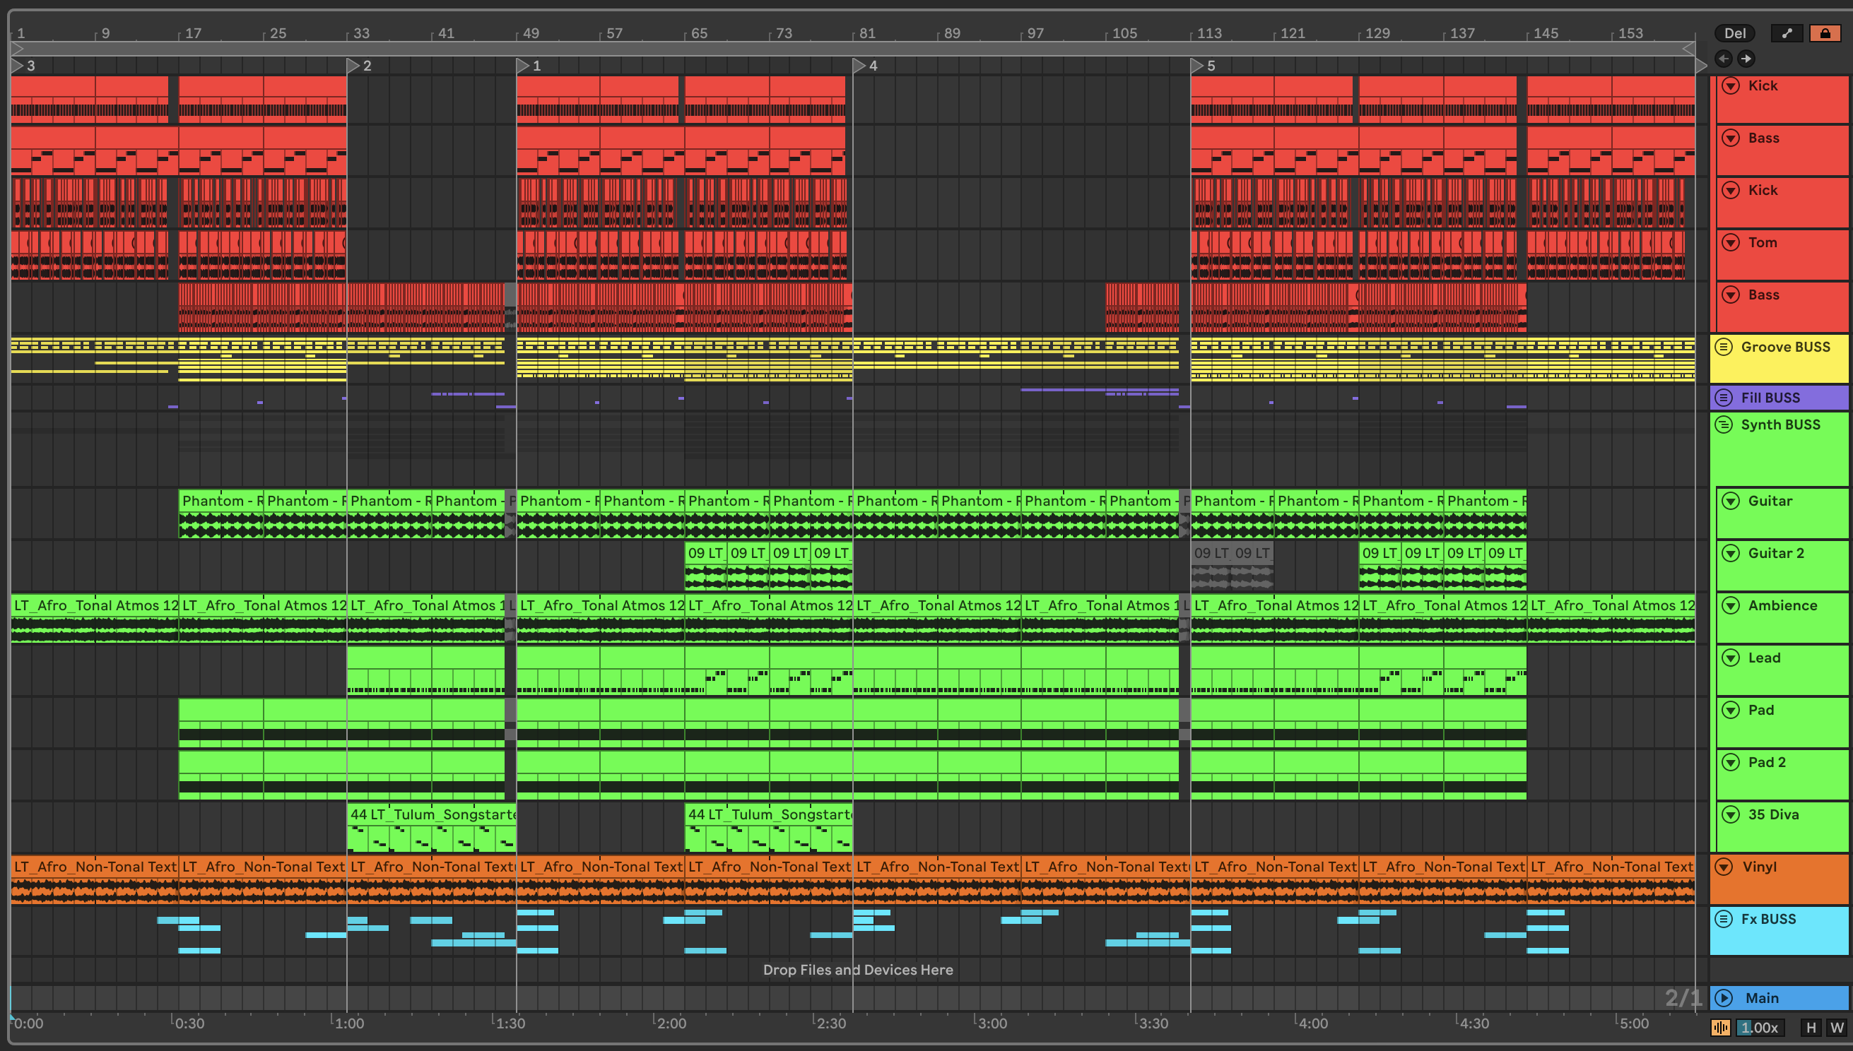
Task: Click the play icon on Main track
Action: [1724, 997]
